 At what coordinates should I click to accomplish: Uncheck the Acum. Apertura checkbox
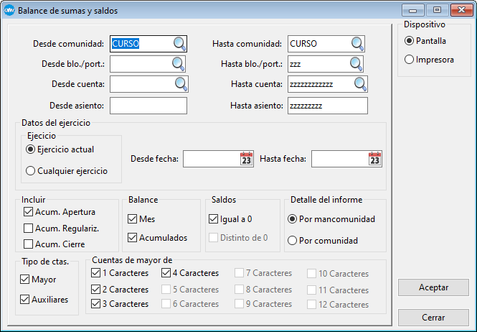(29, 212)
